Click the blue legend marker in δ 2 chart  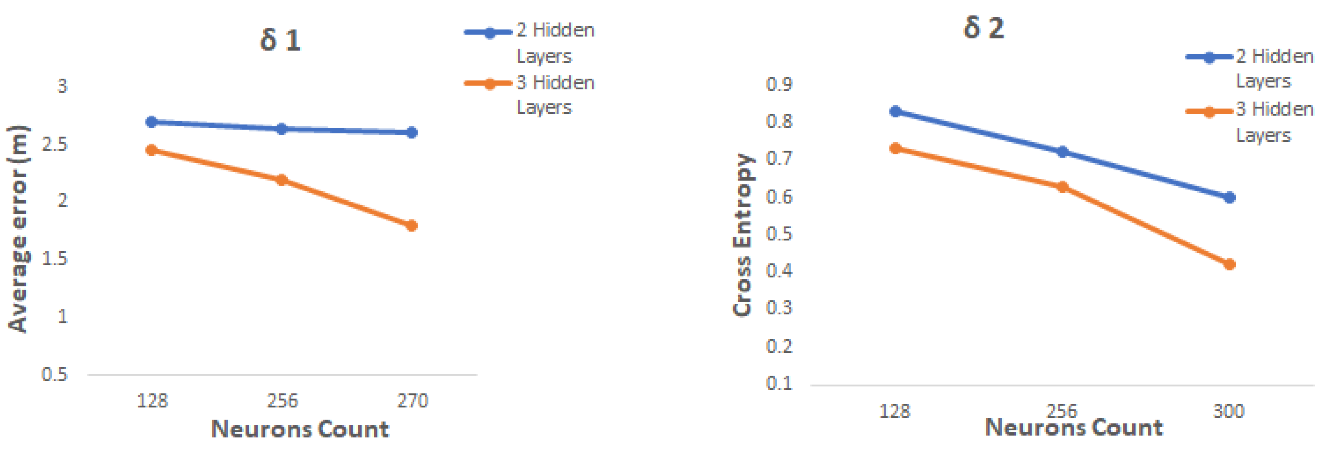pos(1209,57)
